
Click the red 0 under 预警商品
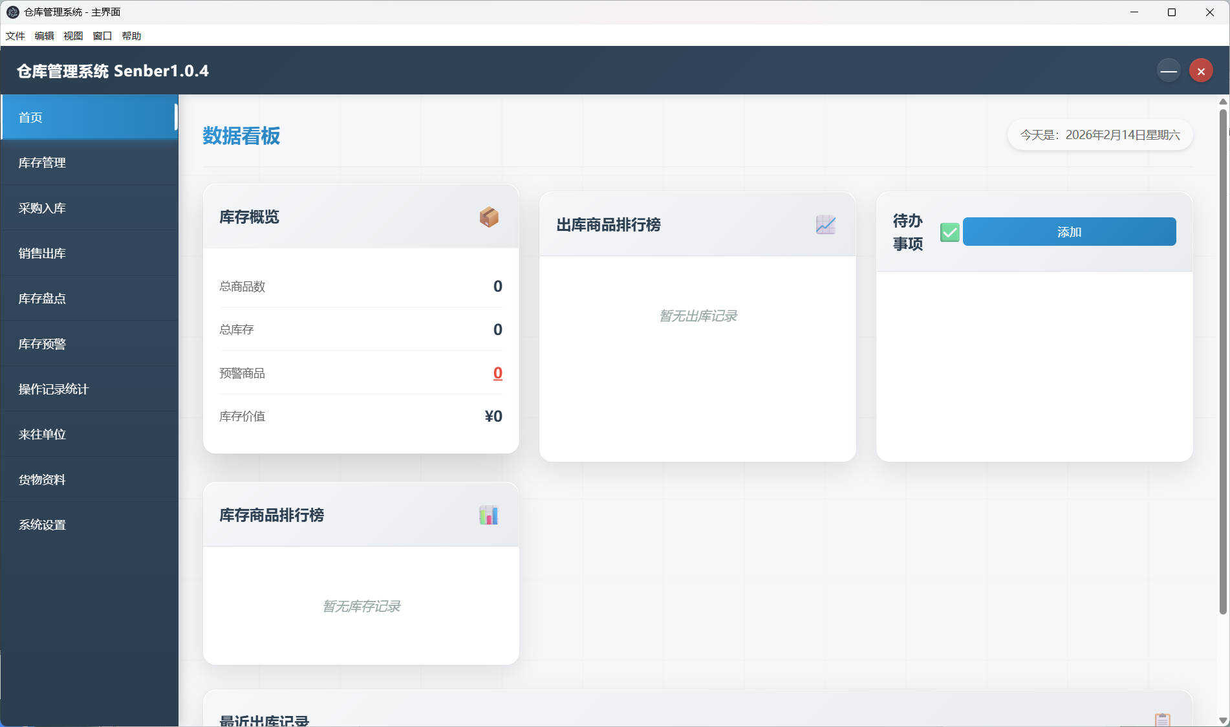497,373
